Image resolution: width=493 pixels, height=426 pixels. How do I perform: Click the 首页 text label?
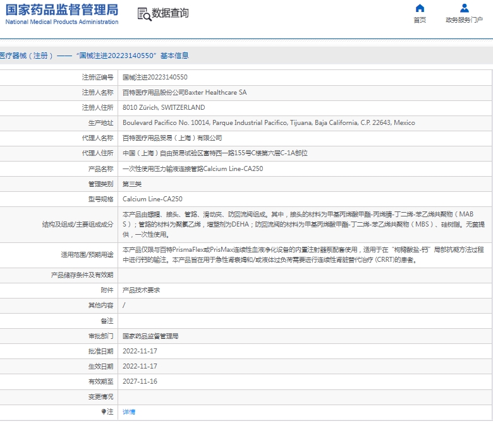(420, 20)
